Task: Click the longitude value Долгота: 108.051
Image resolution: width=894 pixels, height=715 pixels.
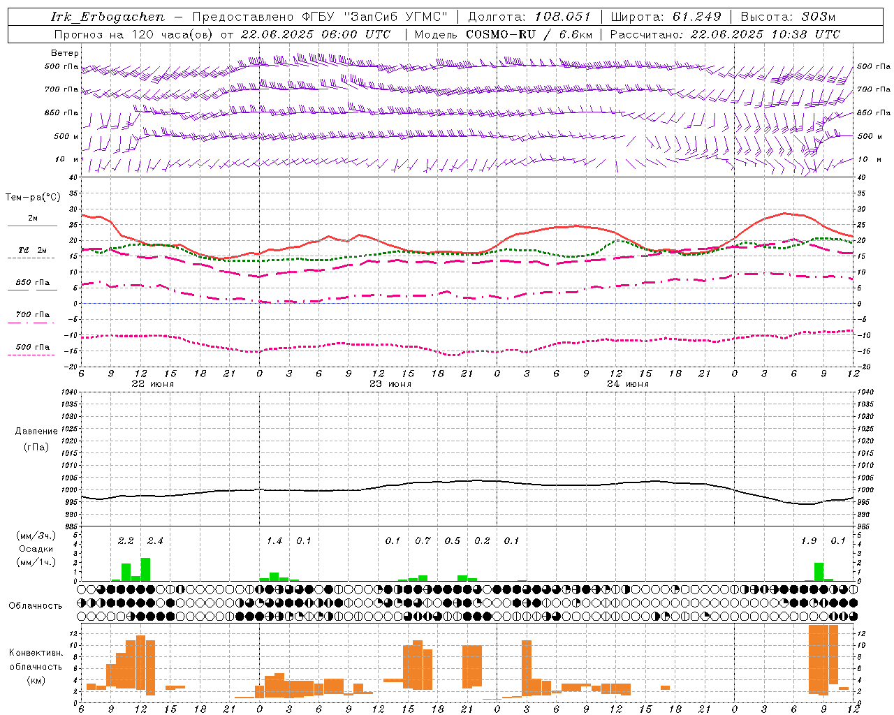Action: click(x=529, y=17)
